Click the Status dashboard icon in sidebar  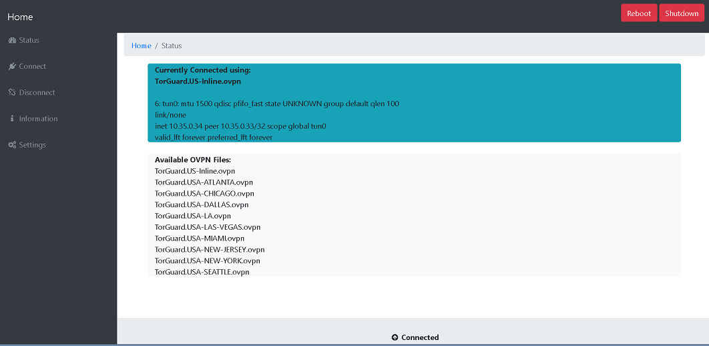[12, 40]
